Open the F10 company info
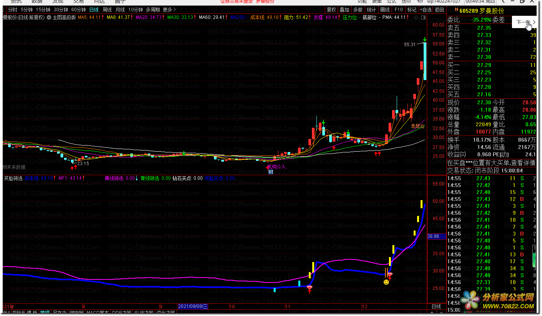The image size is (542, 316). pos(399,10)
